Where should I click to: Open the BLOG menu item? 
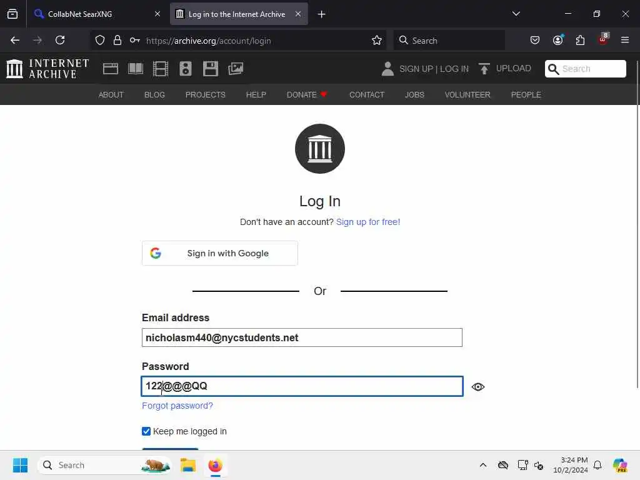pyautogui.click(x=155, y=95)
